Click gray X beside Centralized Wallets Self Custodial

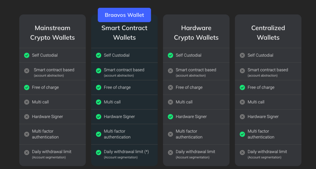242,55
